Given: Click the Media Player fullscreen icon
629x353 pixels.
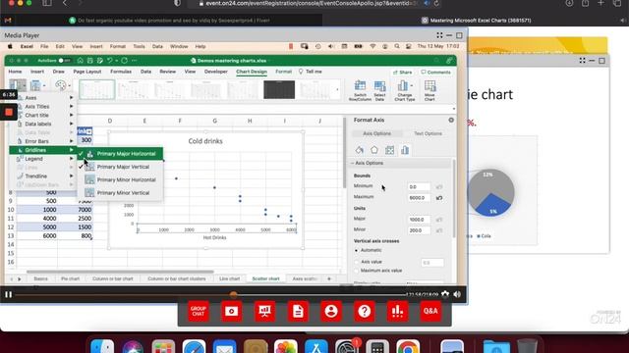Looking at the screenshot, I should (439, 35).
